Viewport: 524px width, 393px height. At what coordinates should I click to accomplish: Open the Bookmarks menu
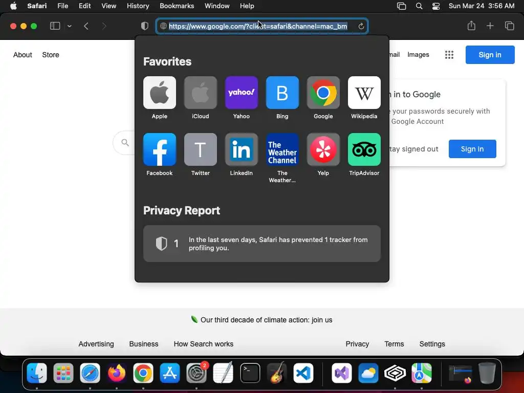tap(177, 6)
